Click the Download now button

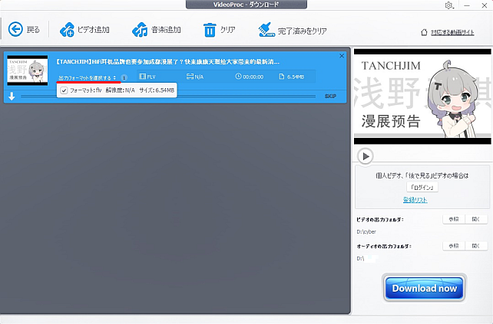(424, 288)
